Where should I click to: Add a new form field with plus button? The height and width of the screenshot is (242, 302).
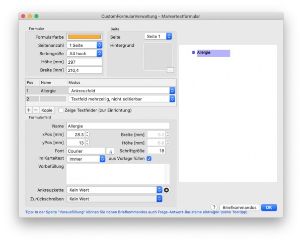[29, 110]
